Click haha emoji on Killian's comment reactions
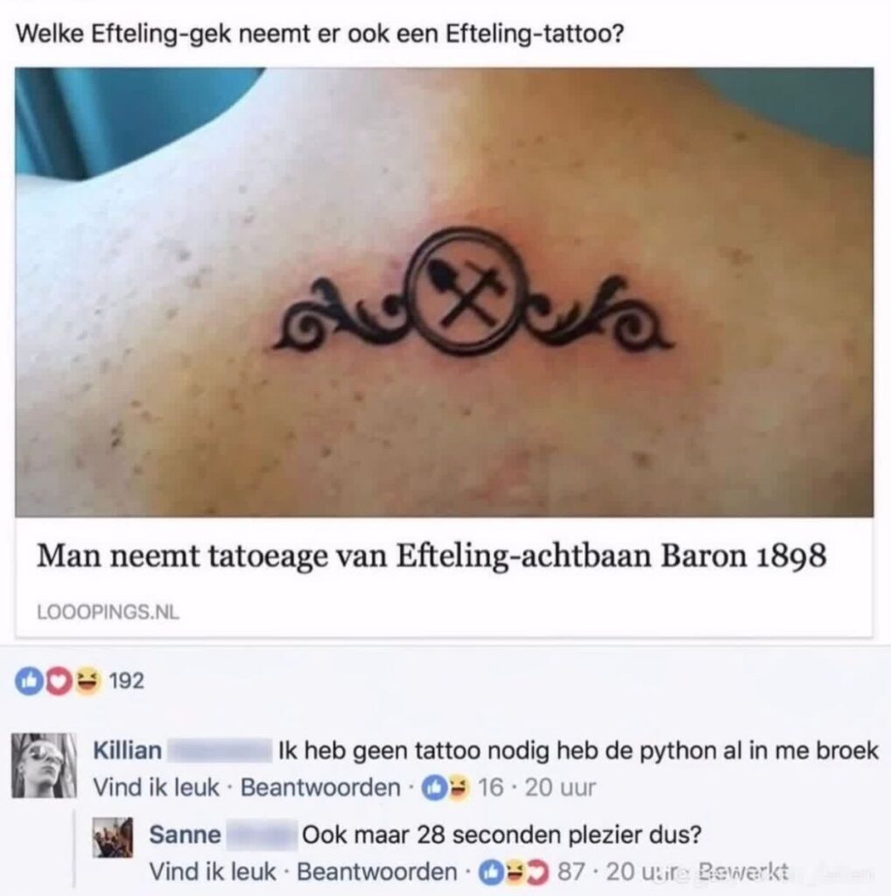Screen dimensions: 891x896 pos(457,788)
